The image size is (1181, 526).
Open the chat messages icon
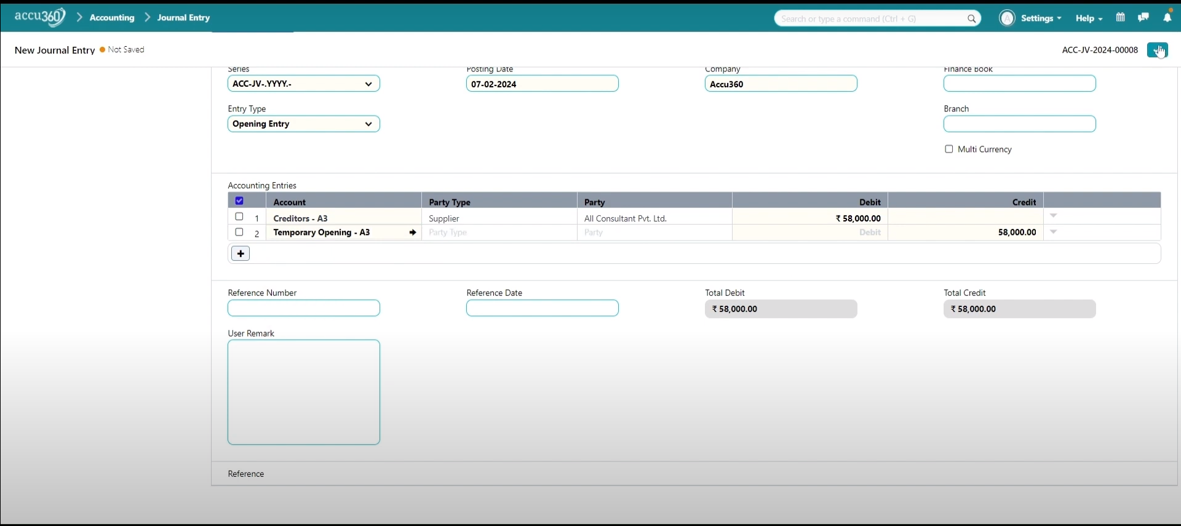click(1143, 18)
